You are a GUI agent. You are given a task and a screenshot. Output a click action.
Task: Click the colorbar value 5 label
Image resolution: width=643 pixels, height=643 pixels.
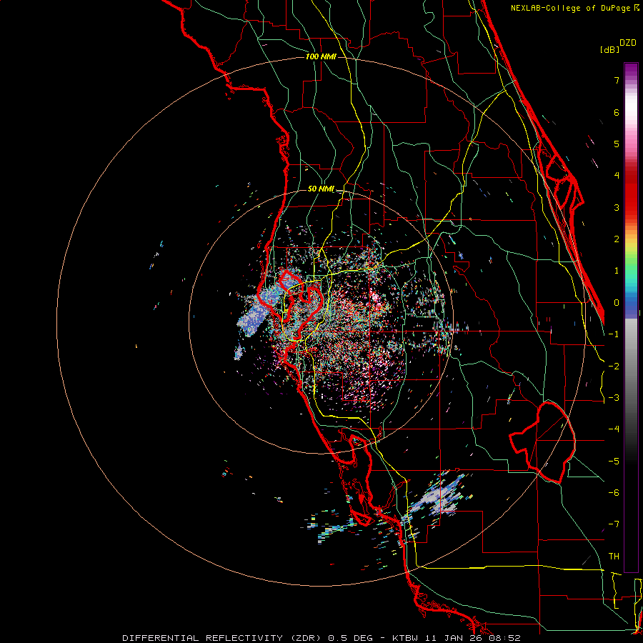tap(617, 144)
